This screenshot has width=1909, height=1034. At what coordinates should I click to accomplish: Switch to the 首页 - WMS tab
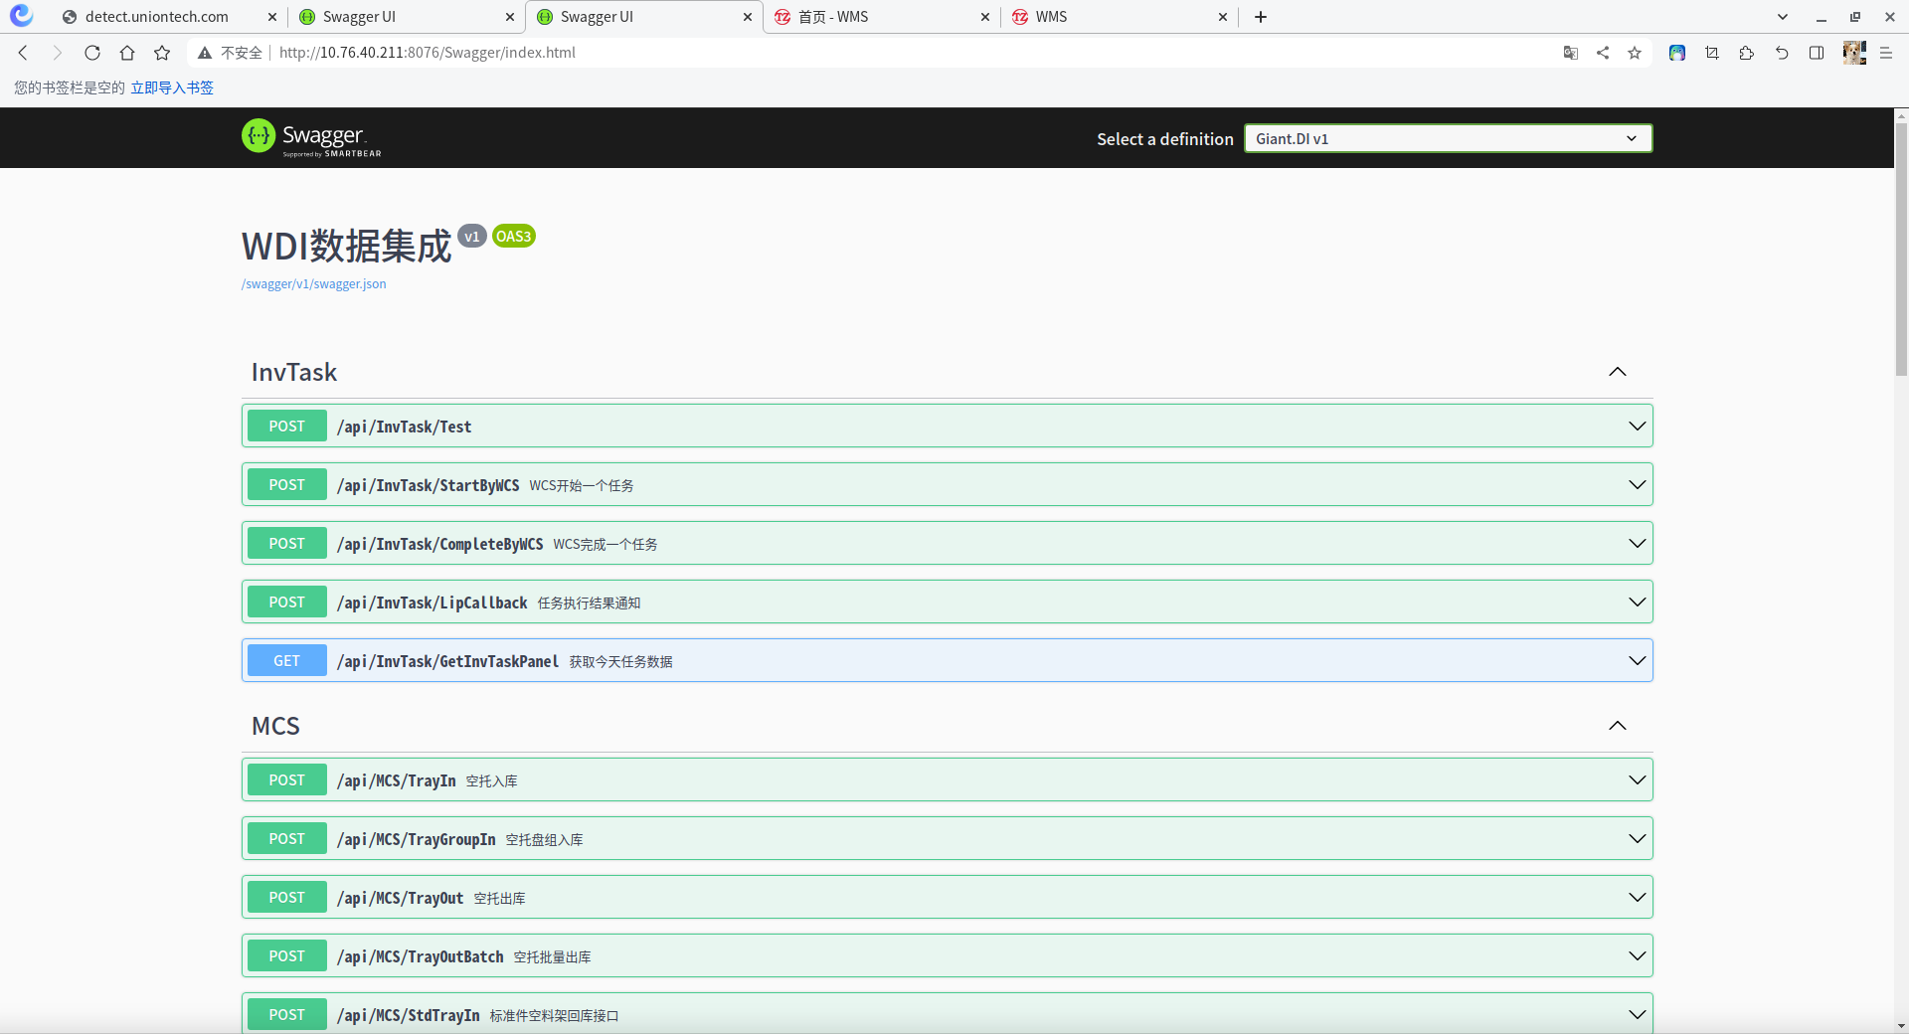click(x=881, y=17)
